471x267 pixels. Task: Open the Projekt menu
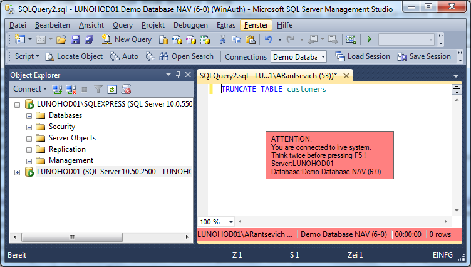(153, 25)
